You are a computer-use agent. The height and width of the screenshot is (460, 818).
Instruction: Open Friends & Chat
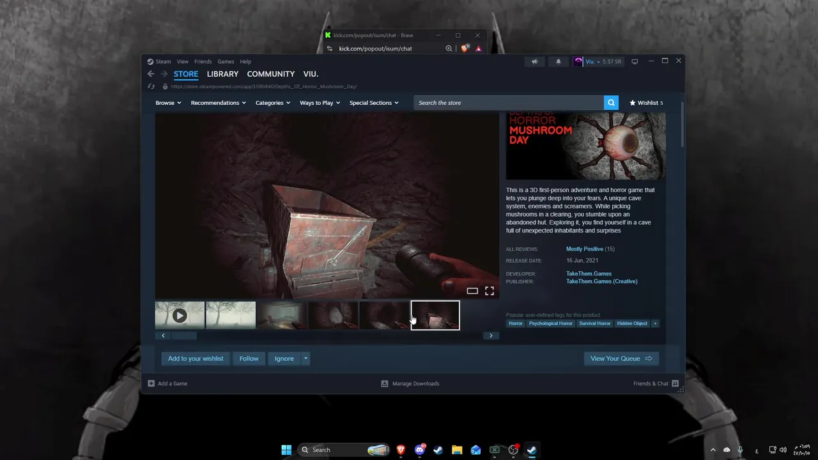point(656,383)
